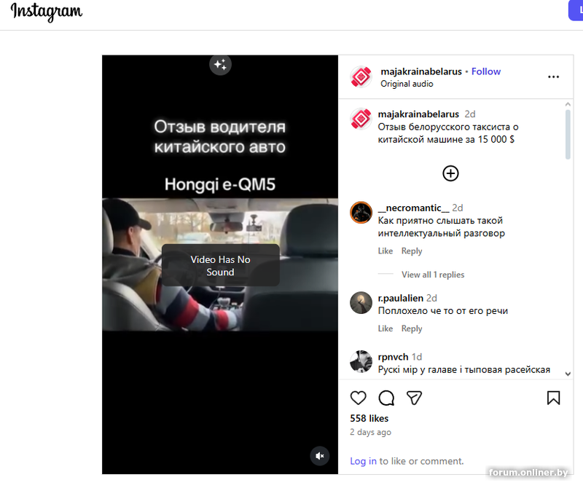Screen dimensions: 583x488
Task: Like the r.paulalien comment
Action: [386, 328]
